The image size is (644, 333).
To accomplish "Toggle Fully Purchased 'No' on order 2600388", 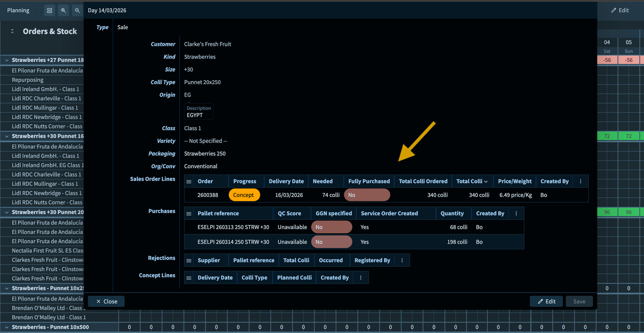I will coord(367,195).
